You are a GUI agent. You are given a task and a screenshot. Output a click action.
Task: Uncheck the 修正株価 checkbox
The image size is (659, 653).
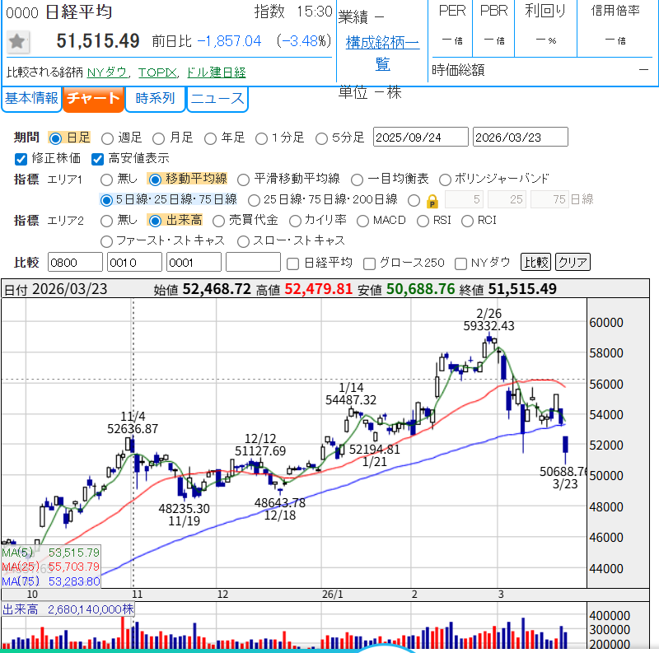pos(21,158)
